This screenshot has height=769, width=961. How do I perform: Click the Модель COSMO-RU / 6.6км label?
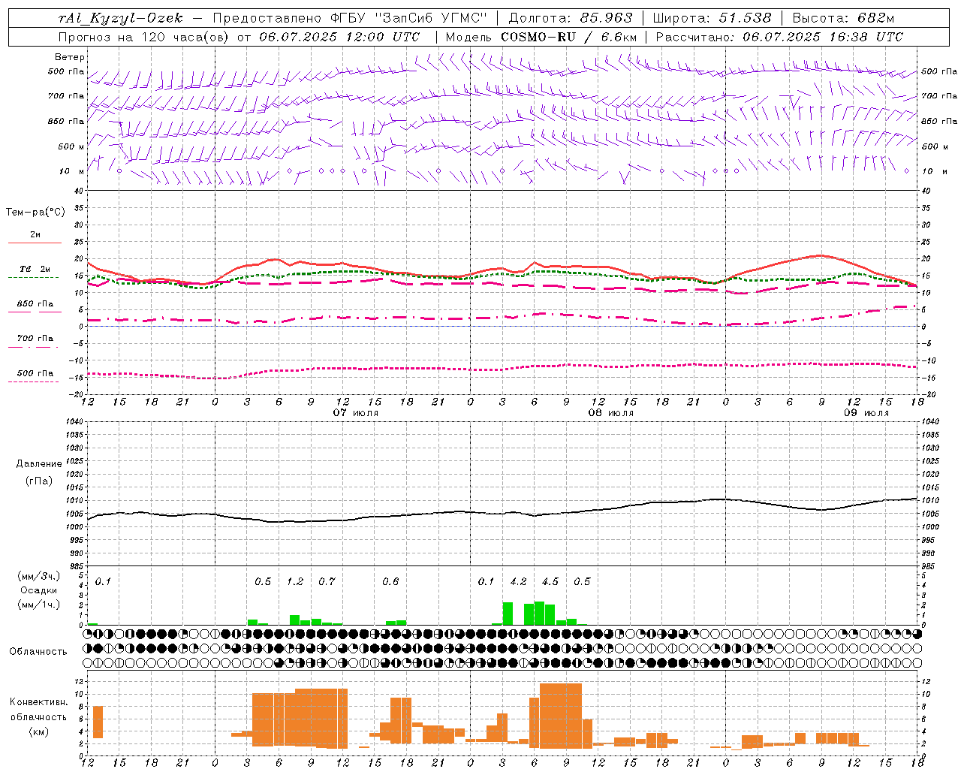tap(541, 37)
